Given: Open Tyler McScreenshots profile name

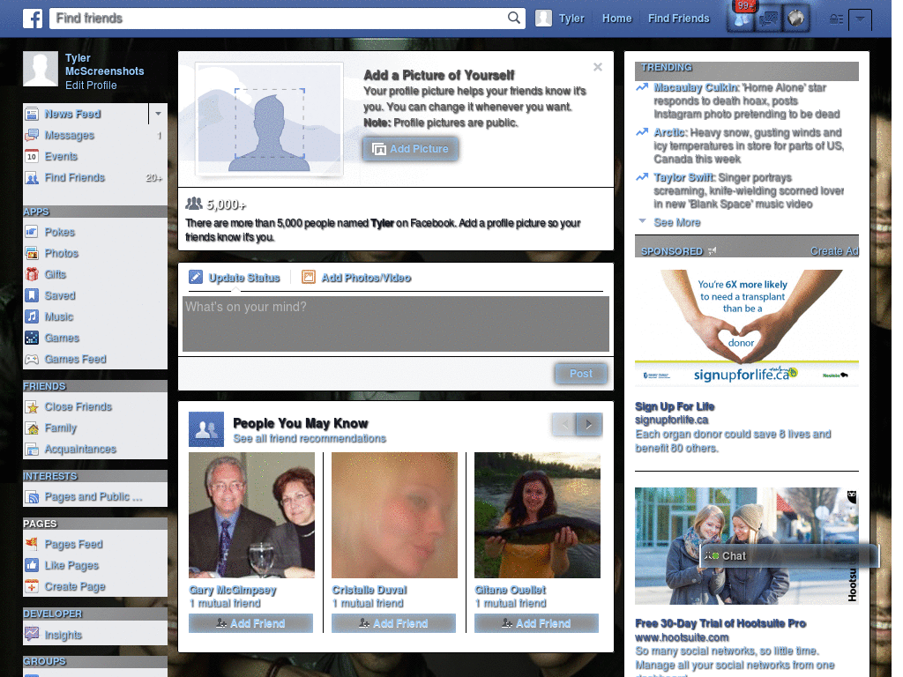Looking at the screenshot, I should [104, 64].
